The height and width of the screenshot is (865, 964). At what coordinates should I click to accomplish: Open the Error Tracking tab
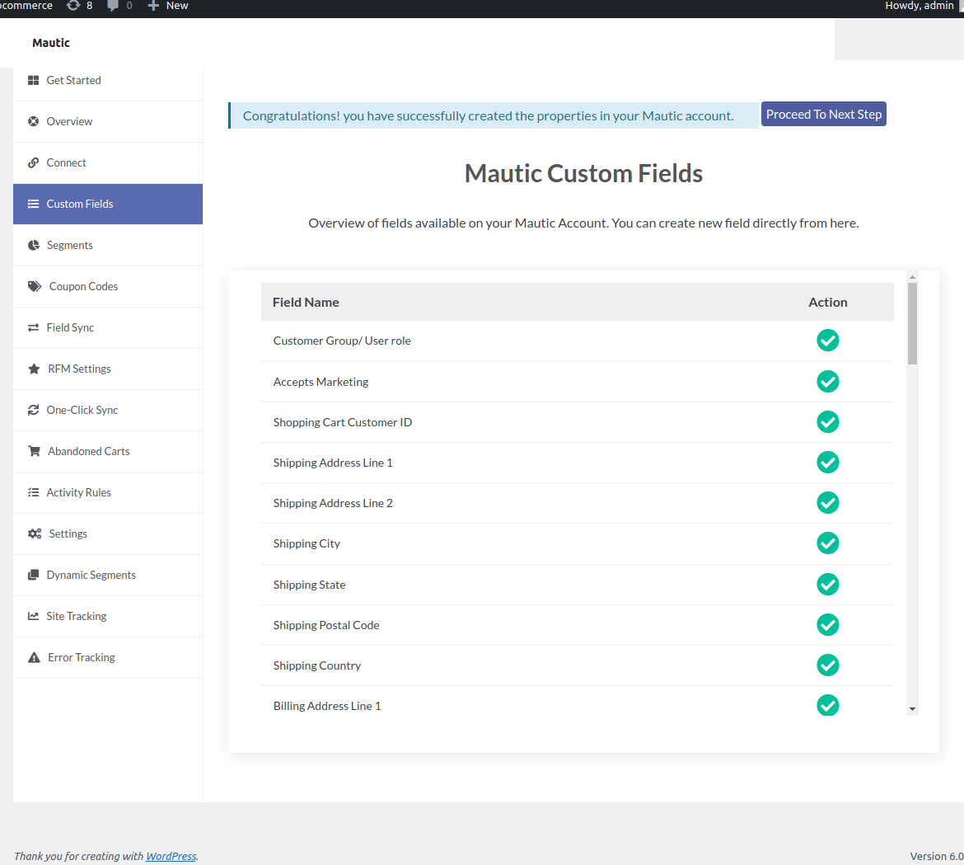pyautogui.click(x=108, y=658)
